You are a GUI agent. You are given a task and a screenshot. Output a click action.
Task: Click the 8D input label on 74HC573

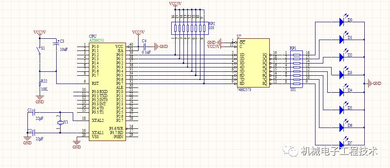pyautogui.click(x=242, y=84)
